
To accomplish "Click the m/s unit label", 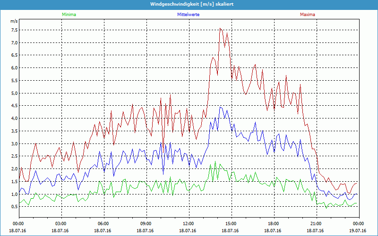I will coord(14,21).
